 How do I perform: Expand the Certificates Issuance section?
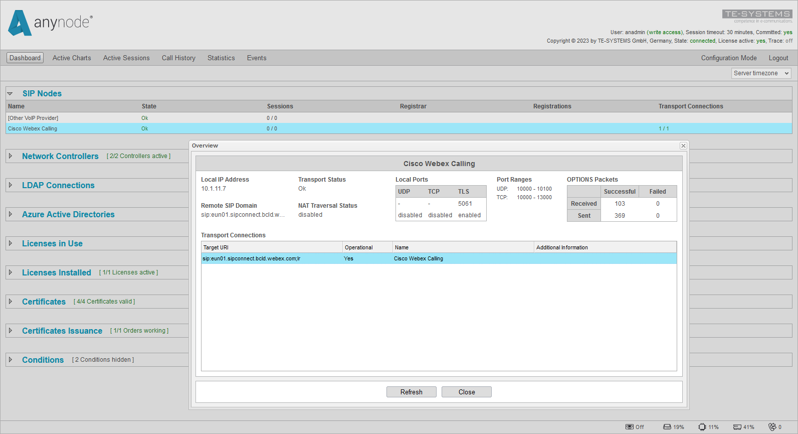click(11, 331)
